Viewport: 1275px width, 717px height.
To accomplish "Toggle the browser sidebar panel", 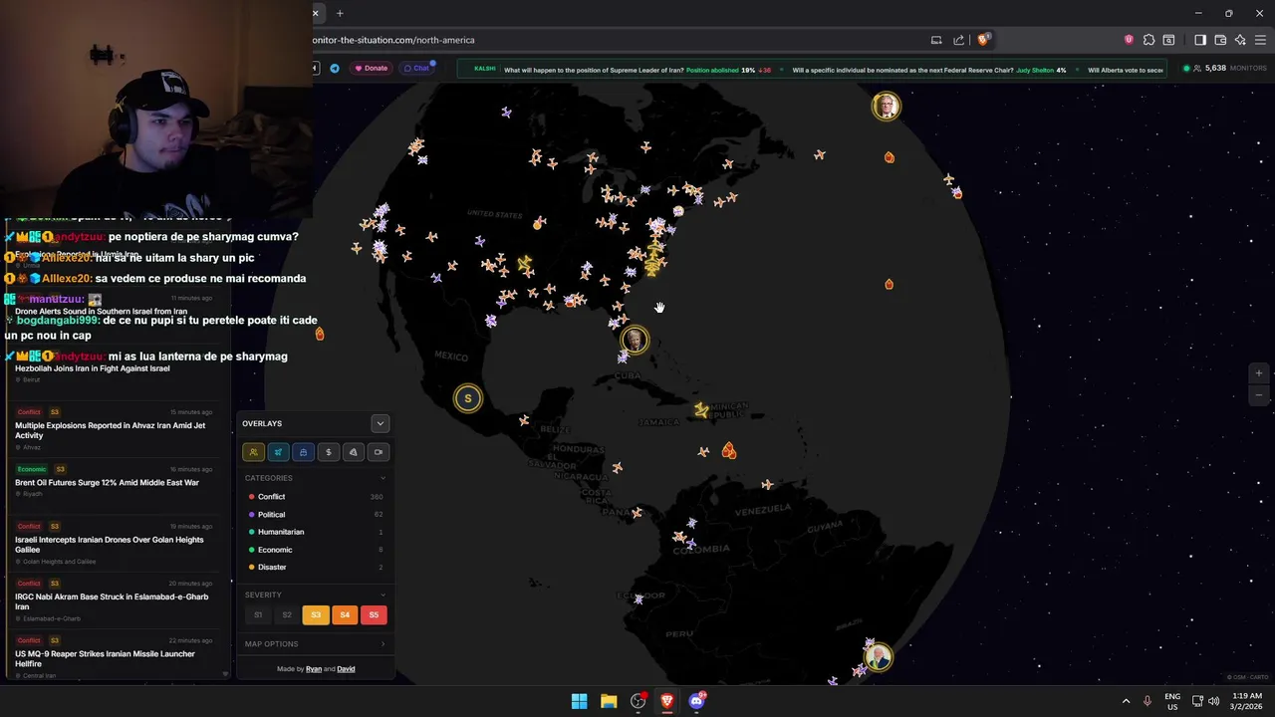I will coord(1200,40).
